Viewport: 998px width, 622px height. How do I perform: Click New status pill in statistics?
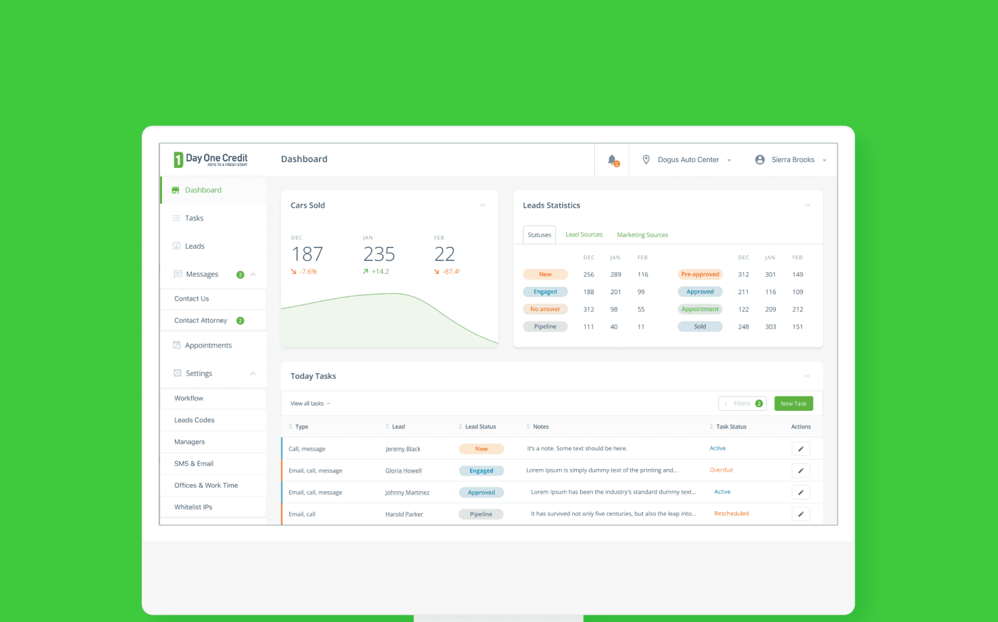546,275
